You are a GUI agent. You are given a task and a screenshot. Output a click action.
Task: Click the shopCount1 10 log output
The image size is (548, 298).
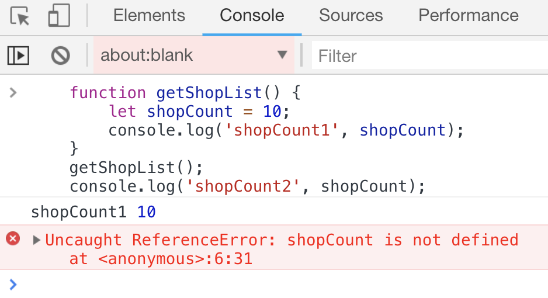pyautogui.click(x=93, y=212)
